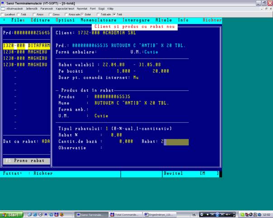Click the Kilép exit menu
Screen dimensions: 273x218
tap(110, 9)
